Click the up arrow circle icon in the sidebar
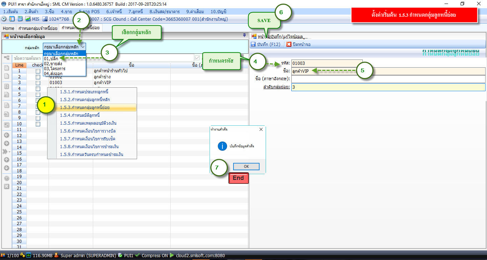Screen dimensions: 487x260 (x=6, y=160)
